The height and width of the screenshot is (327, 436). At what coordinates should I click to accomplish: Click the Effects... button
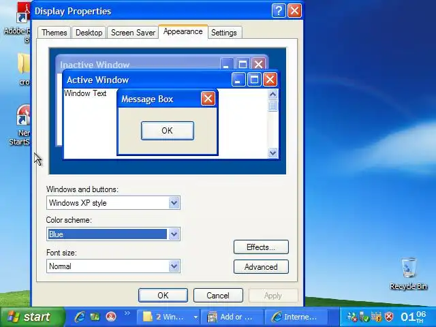pos(261,247)
